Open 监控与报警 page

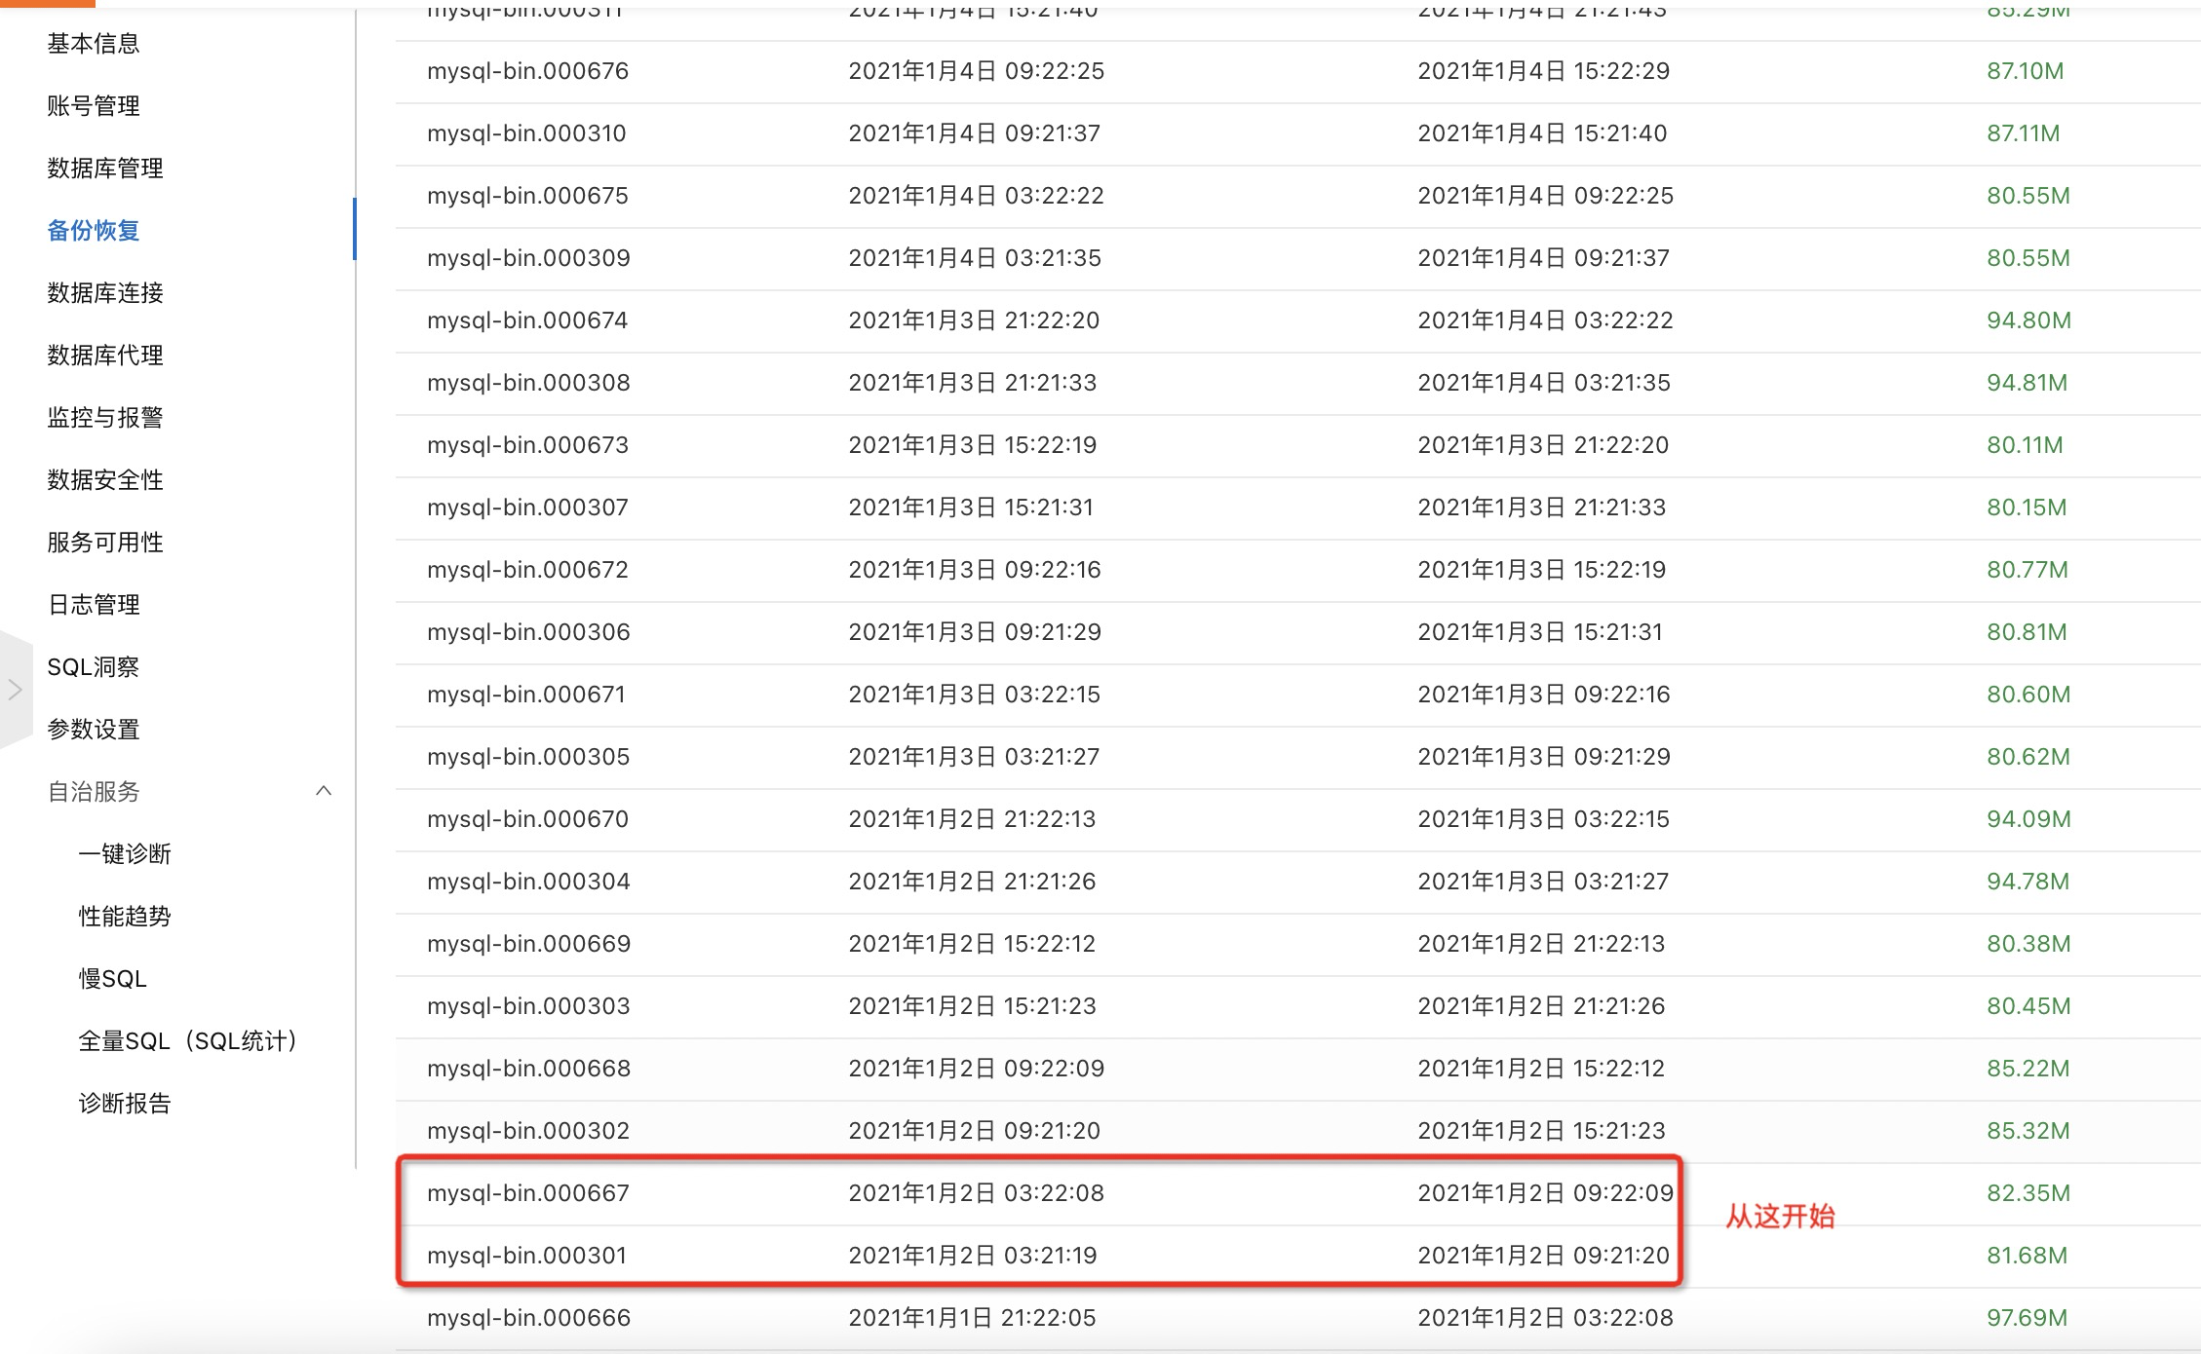pos(105,418)
